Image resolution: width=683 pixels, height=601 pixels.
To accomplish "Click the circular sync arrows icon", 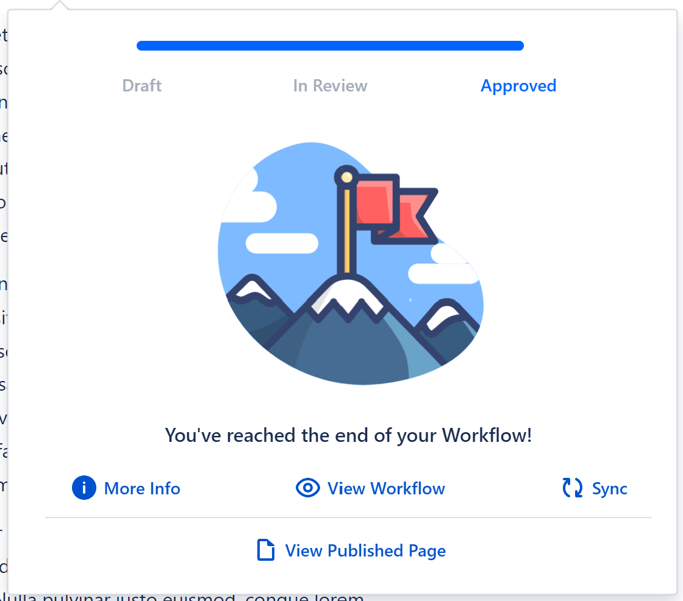I will (x=571, y=488).
